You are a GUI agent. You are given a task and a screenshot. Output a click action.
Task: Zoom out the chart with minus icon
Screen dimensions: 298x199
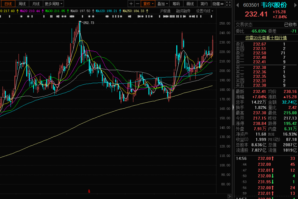tap(137, 4)
